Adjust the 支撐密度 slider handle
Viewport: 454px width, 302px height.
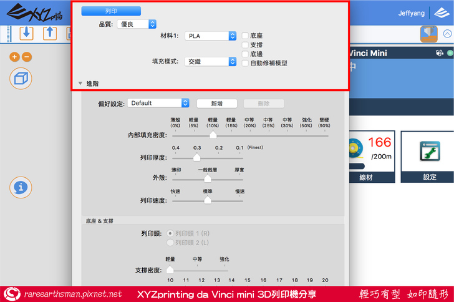pyautogui.click(x=170, y=270)
